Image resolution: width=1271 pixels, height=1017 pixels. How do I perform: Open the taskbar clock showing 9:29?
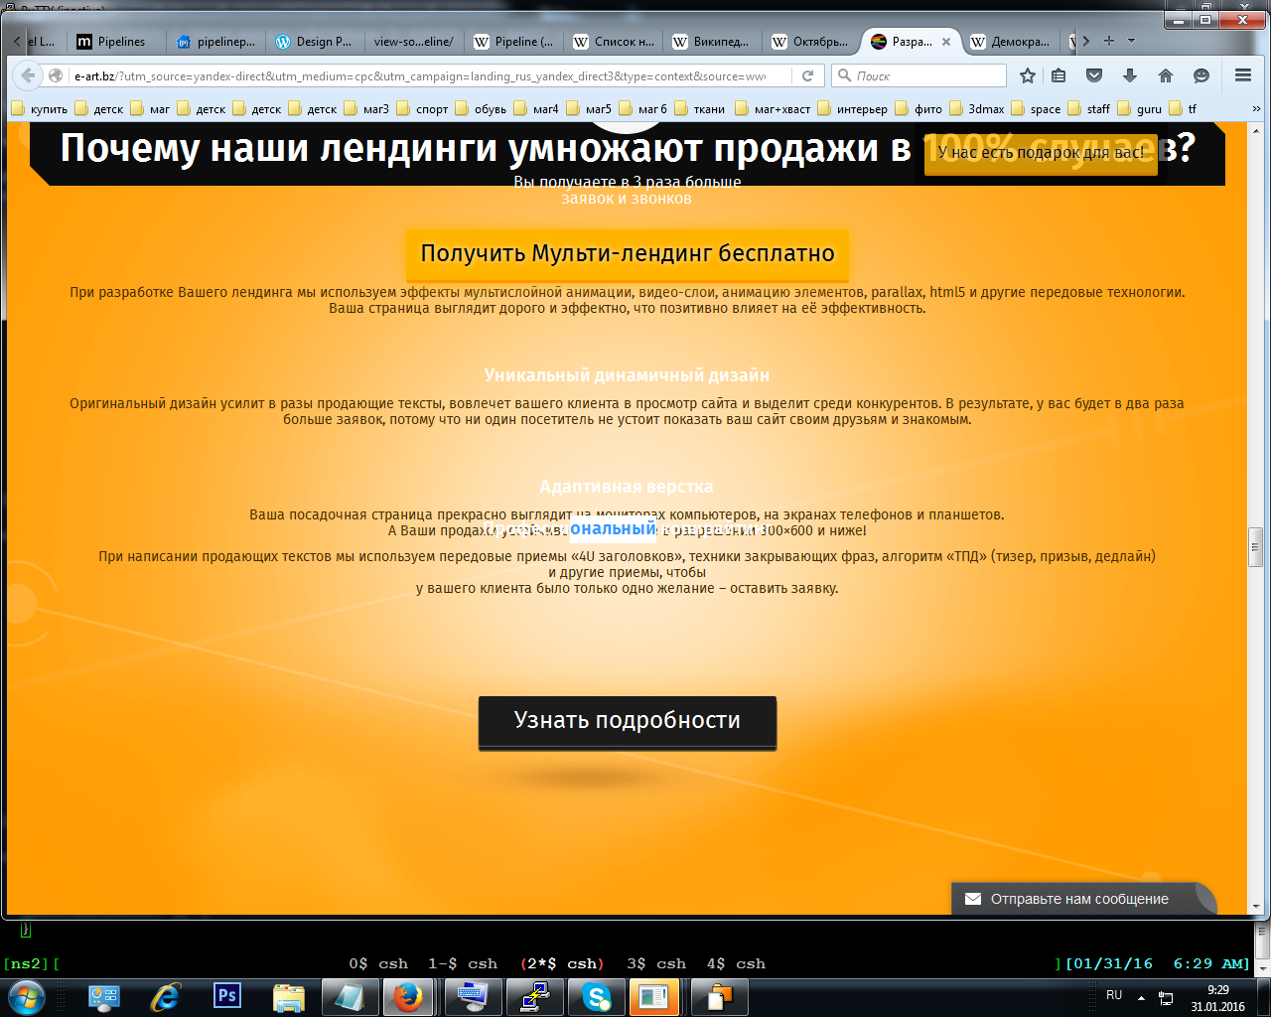[1217, 997]
